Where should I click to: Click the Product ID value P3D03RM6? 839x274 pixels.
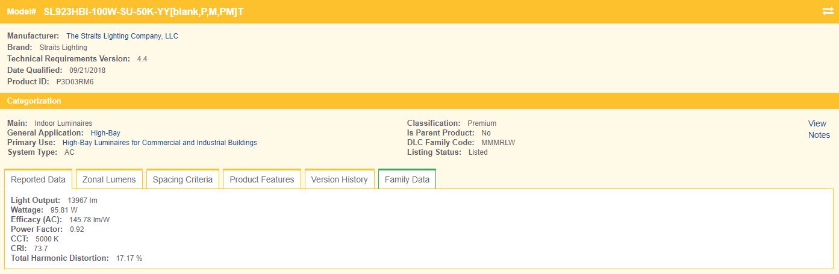click(75, 82)
